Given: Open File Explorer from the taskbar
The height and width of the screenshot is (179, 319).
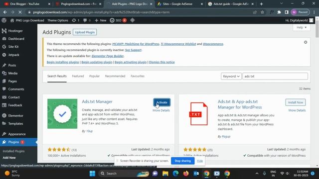Looking at the screenshot, I should click(x=165, y=174).
